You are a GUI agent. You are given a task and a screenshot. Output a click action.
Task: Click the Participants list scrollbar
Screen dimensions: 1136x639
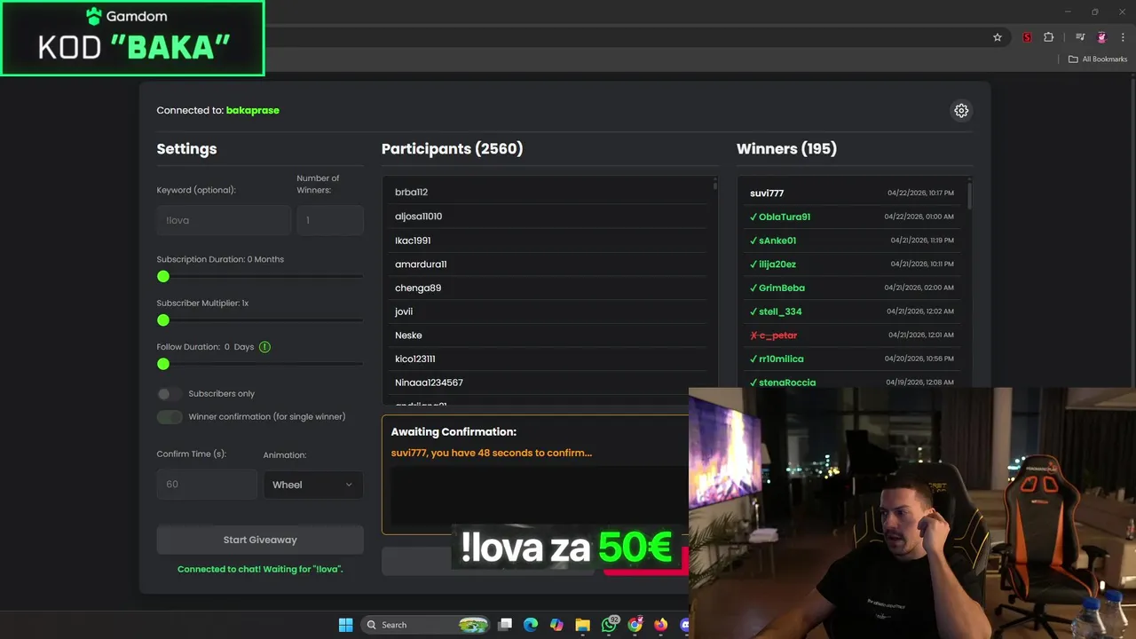715,185
